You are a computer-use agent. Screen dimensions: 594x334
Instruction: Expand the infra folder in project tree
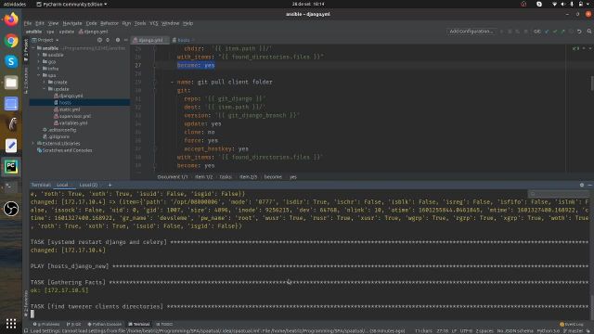tap(39, 69)
